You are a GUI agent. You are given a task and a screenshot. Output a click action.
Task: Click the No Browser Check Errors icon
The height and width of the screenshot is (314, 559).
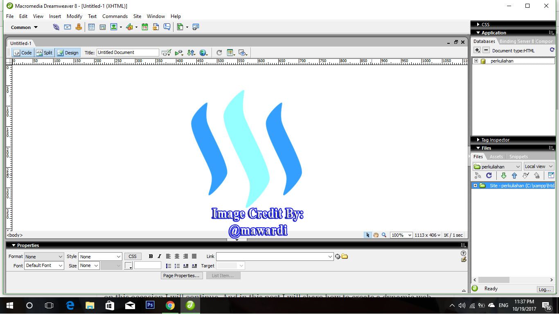[x=166, y=53]
